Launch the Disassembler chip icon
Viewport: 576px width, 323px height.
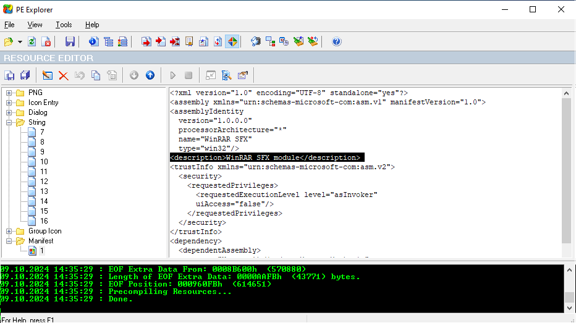coord(256,42)
